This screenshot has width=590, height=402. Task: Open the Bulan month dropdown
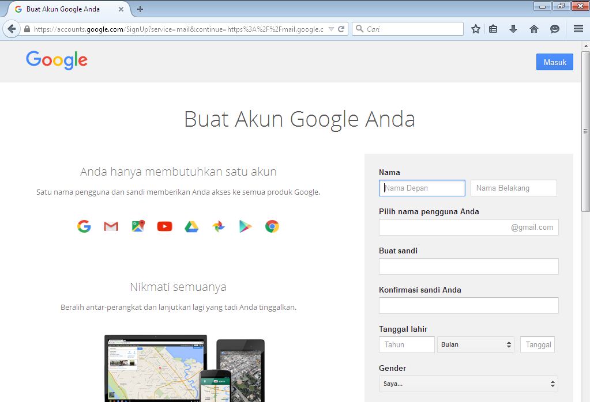[476, 344]
